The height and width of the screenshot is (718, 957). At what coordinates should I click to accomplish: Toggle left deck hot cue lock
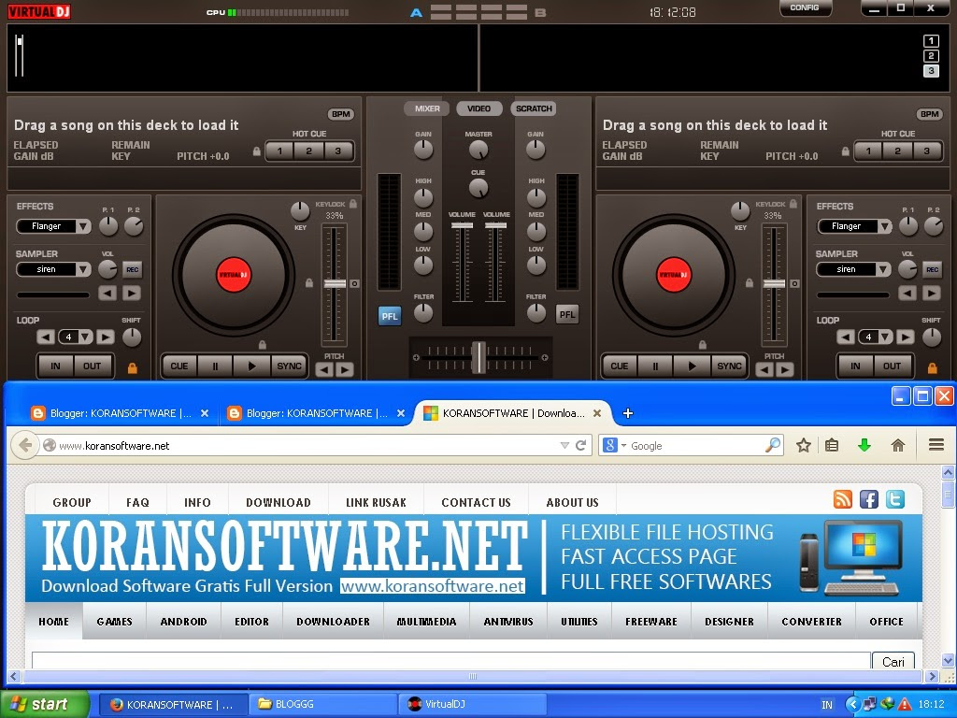[x=257, y=151]
